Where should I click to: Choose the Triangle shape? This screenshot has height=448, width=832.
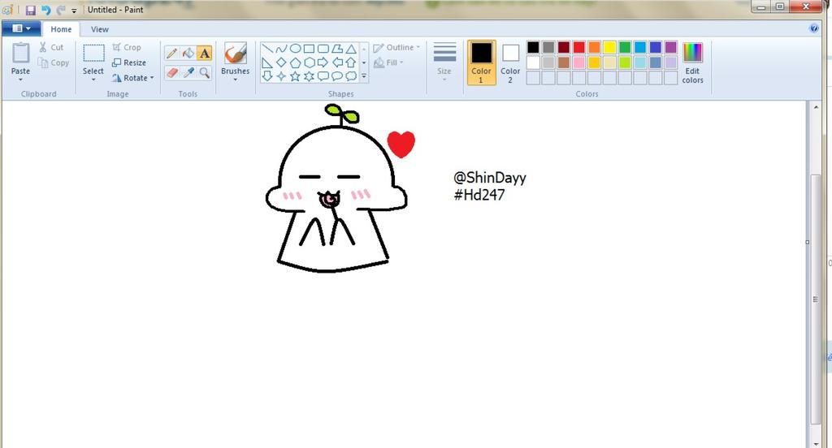pyautogui.click(x=351, y=49)
